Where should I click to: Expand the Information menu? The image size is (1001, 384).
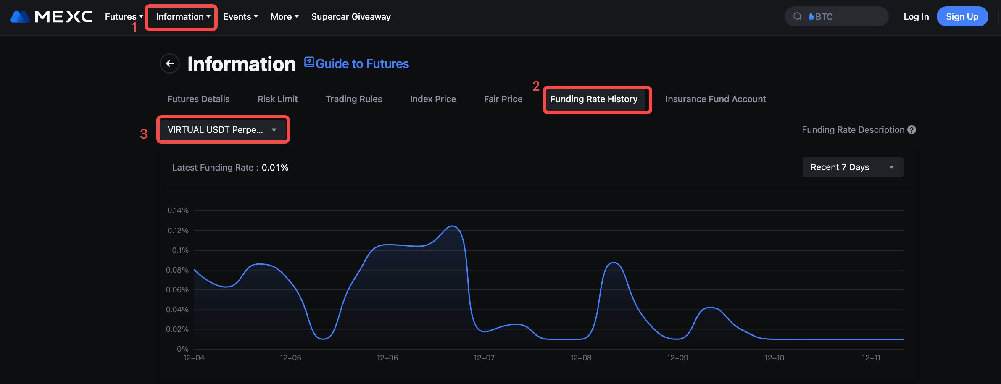point(183,17)
